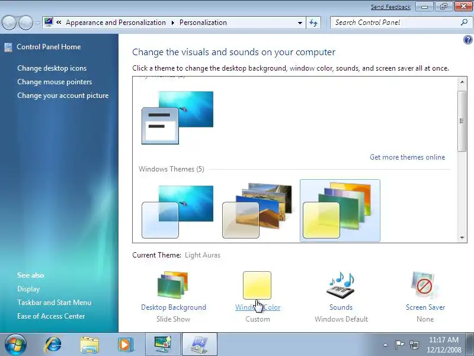Click the Forward navigation button
Viewport: 474px width, 356px height.
(x=25, y=23)
